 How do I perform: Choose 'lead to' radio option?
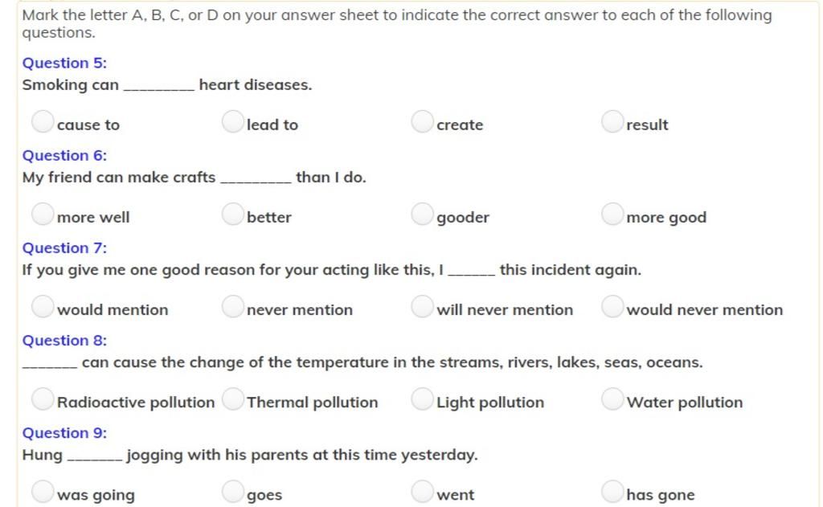[232, 122]
